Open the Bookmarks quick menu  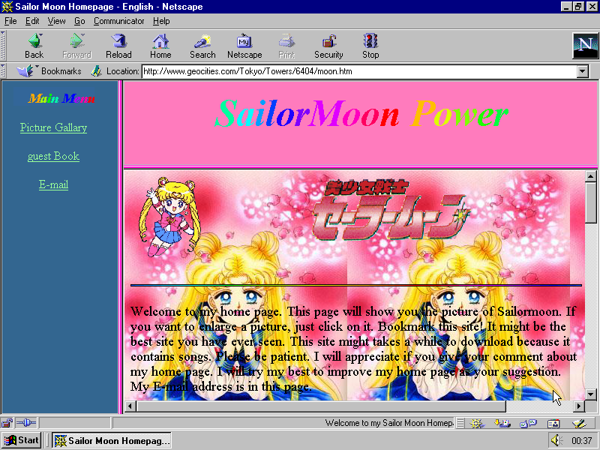pos(49,71)
